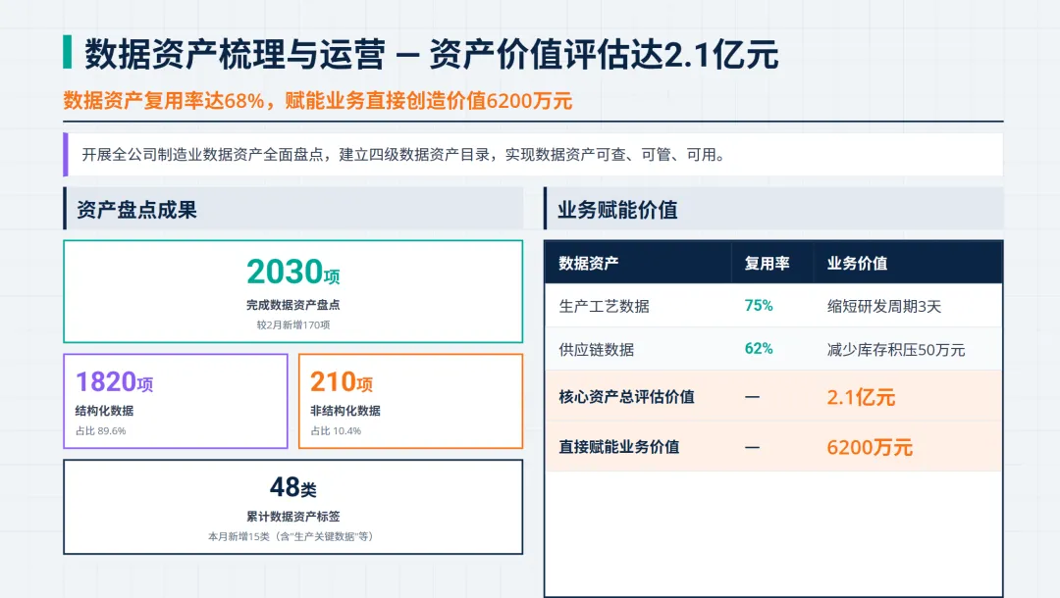This screenshot has width=1060, height=598.
Task: Click the 48类 figure
Action: point(292,487)
